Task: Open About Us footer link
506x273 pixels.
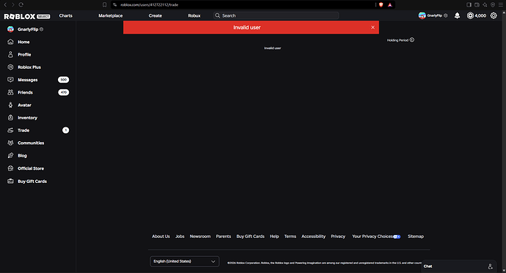Action: coord(161,236)
